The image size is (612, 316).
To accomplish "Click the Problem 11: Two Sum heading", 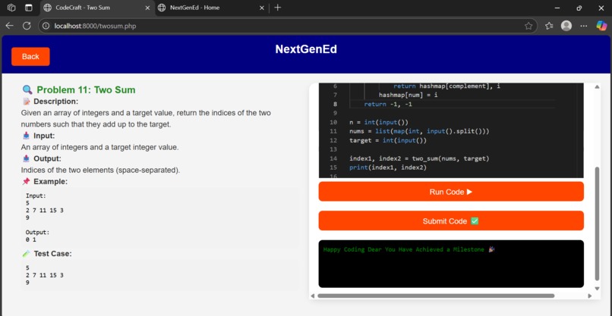I will click(x=86, y=90).
